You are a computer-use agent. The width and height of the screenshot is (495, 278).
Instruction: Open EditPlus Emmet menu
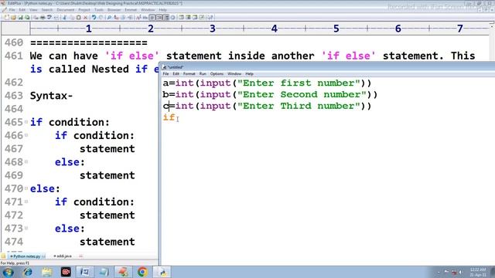pyautogui.click(x=131, y=10)
